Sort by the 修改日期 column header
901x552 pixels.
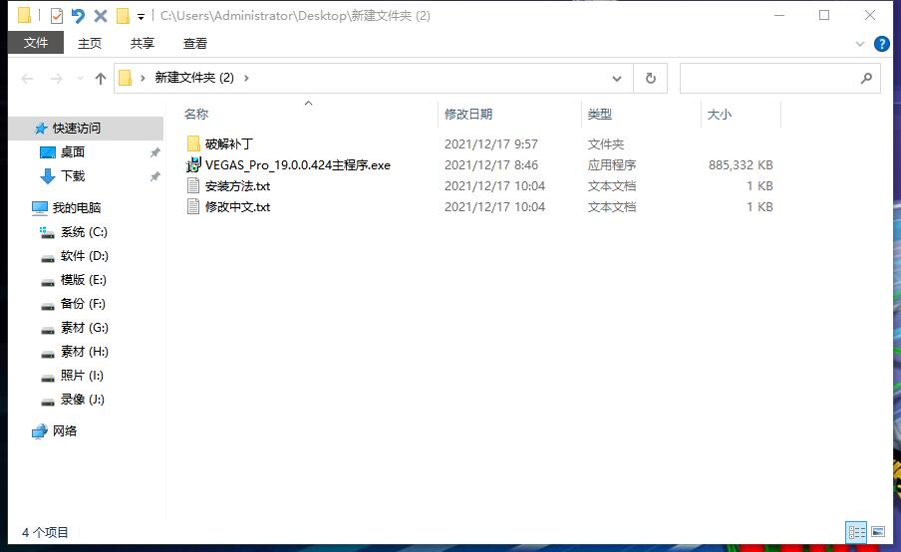(468, 115)
